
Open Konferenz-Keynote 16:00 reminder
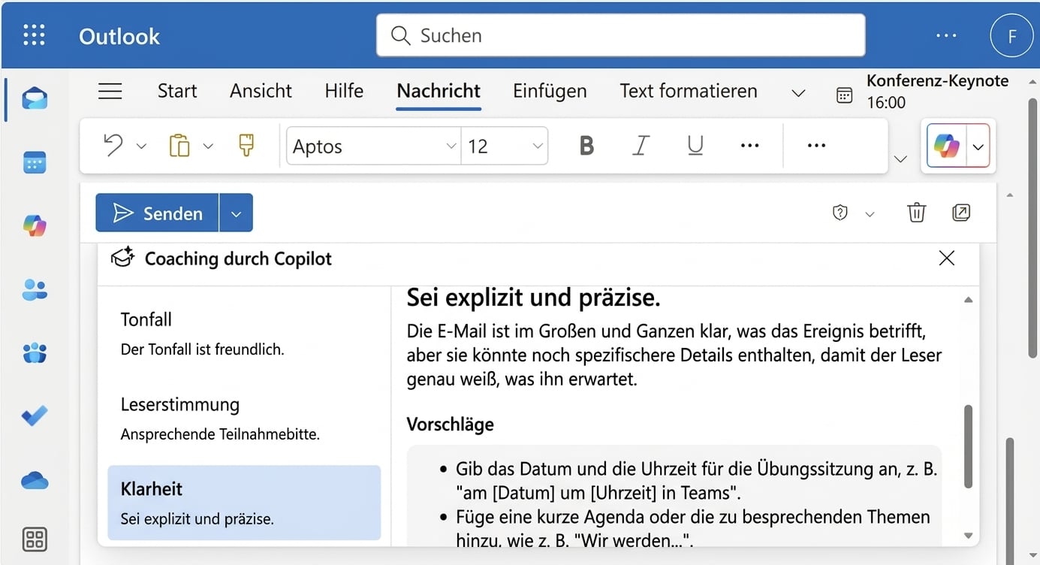coord(938,91)
